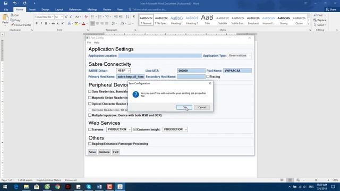Select Heading 1 style in Word
The height and width of the screenshot is (191, 340).
[x=176, y=20]
